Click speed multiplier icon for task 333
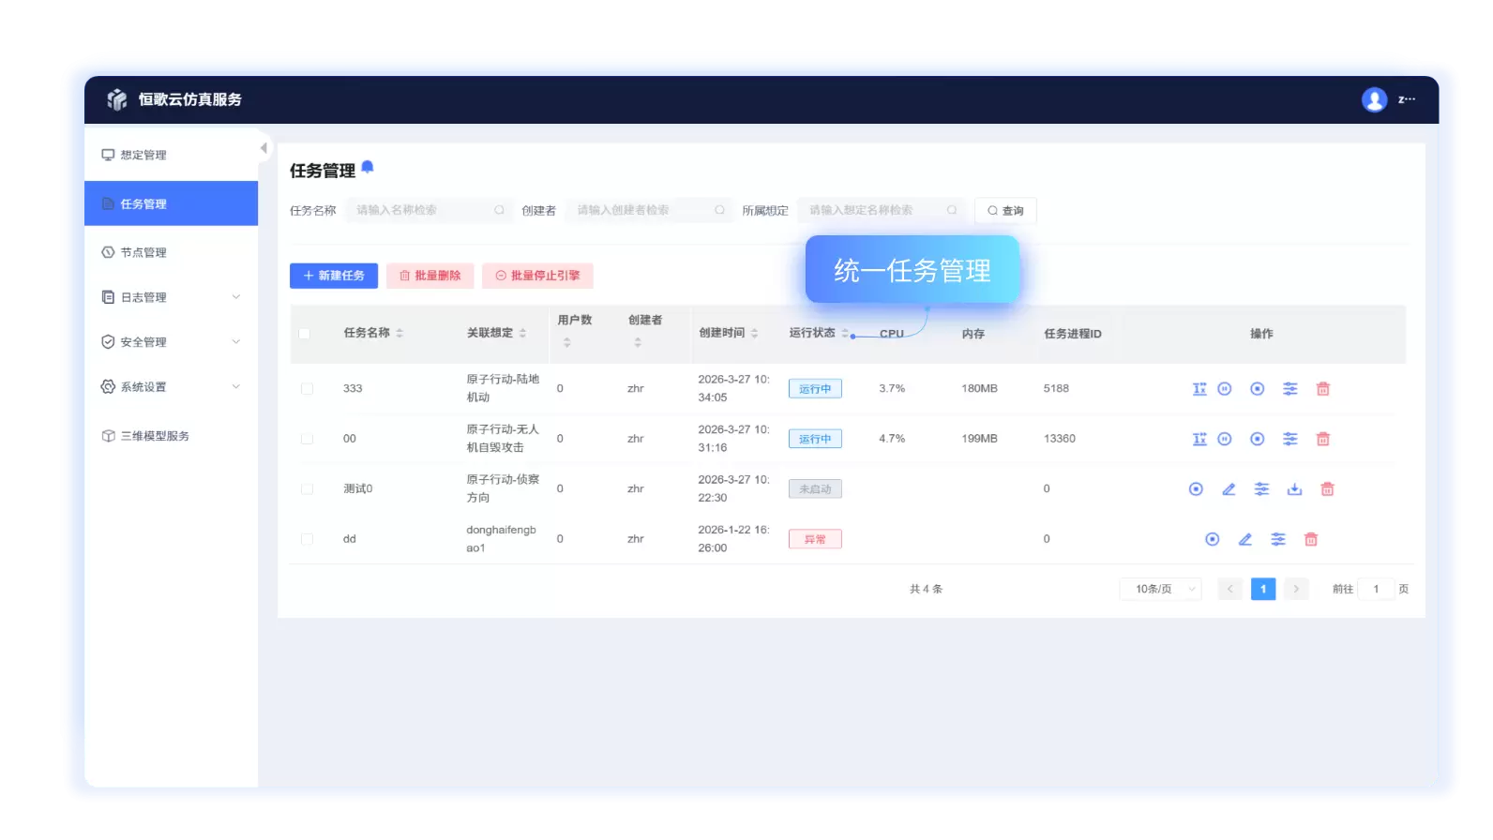Image resolution: width=1493 pixels, height=840 pixels. [x=1199, y=389]
